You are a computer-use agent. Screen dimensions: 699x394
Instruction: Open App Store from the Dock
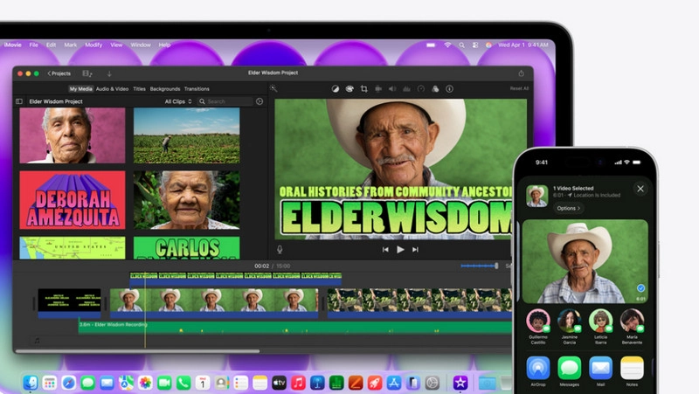[394, 383]
